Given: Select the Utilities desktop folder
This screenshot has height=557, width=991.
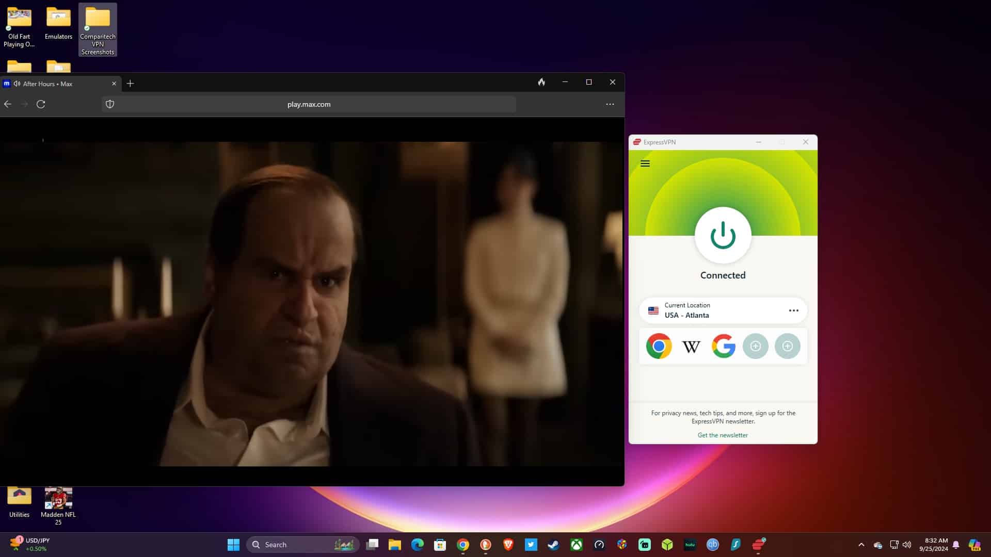Looking at the screenshot, I should click(19, 502).
